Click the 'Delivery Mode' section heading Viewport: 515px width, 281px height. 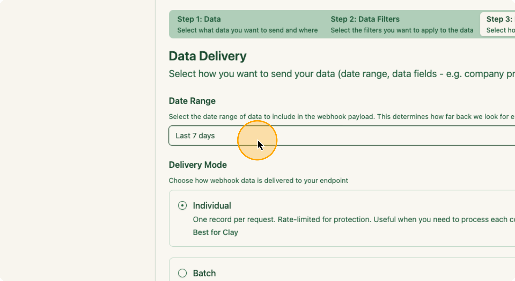tap(198, 165)
